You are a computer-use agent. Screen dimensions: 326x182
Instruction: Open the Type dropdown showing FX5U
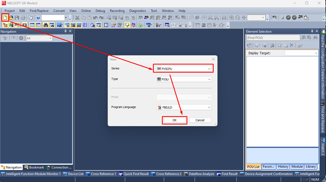pyautogui.click(x=184, y=79)
